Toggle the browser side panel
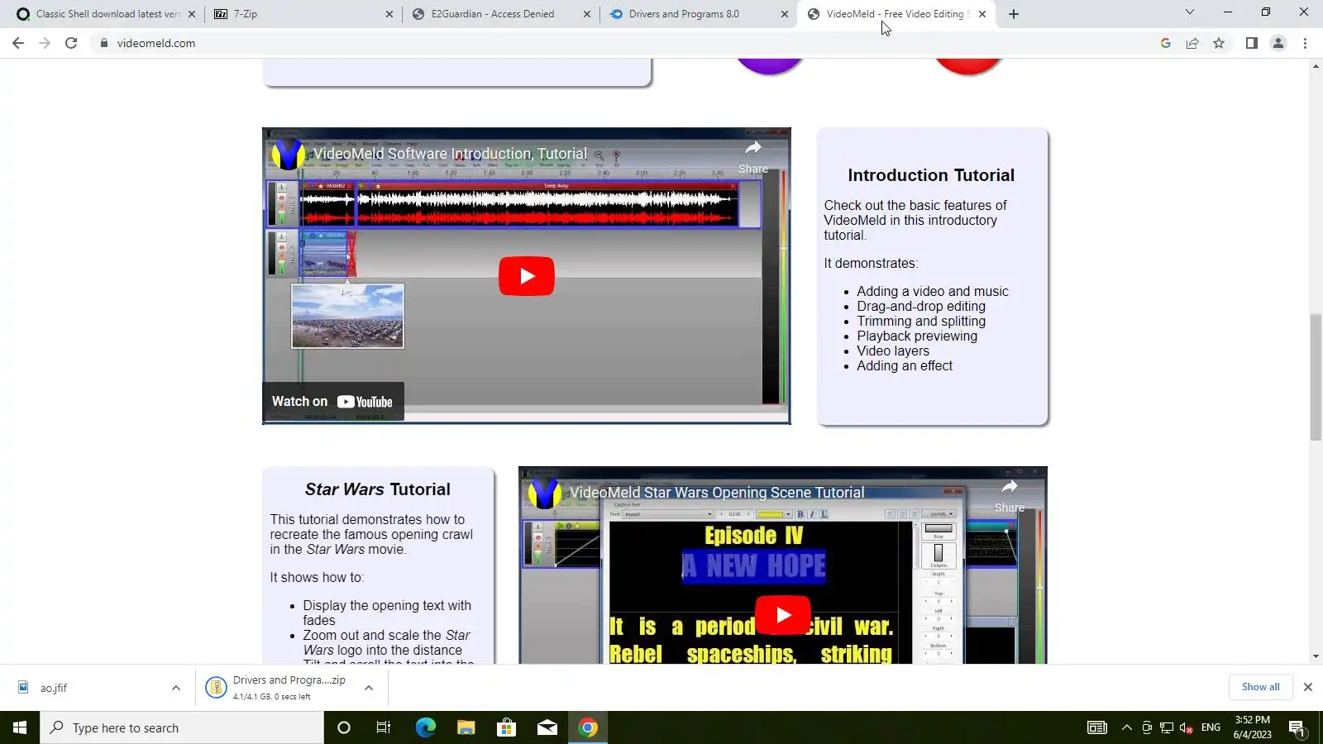Screen dimensions: 1323x744 tap(1252, 43)
